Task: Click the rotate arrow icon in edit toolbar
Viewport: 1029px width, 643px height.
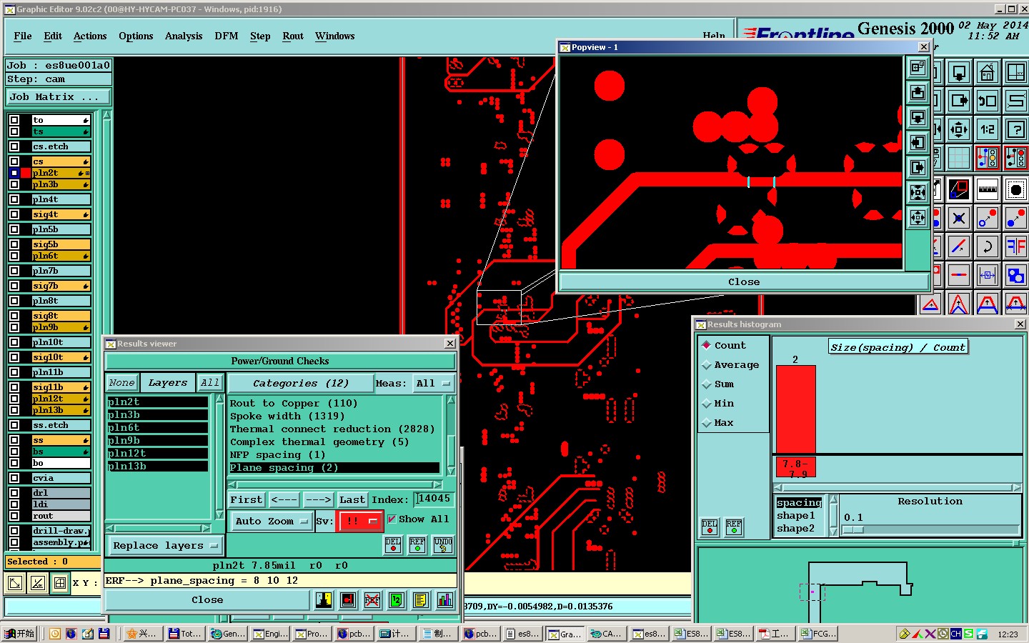Action: (987, 246)
